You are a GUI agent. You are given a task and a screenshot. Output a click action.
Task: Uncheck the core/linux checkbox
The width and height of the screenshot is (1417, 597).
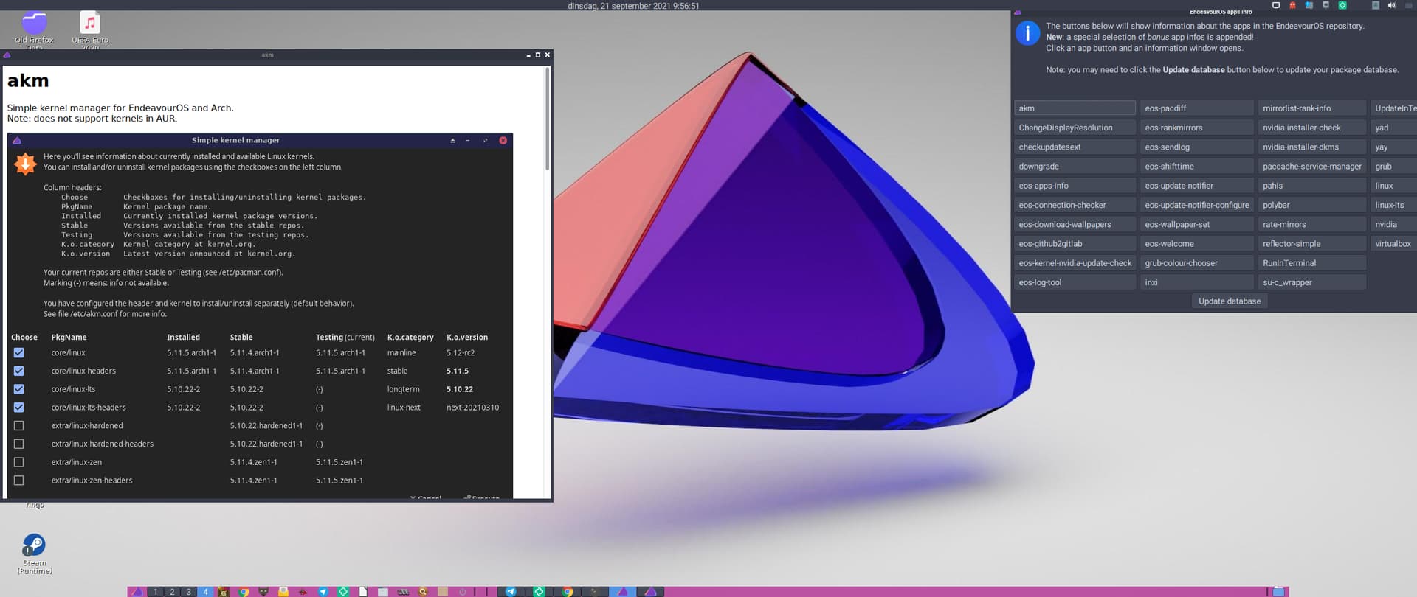coord(18,353)
